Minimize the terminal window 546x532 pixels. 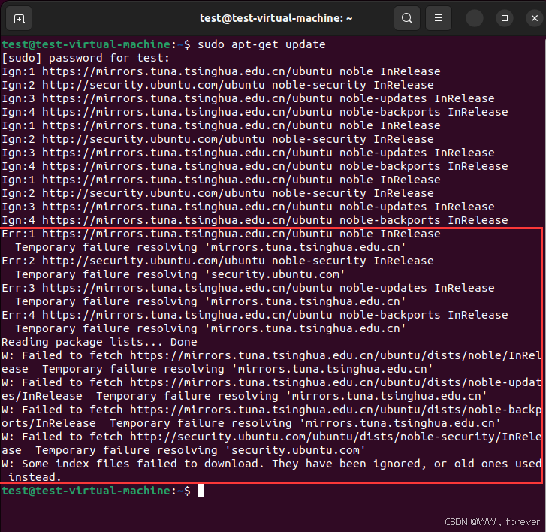[474, 18]
